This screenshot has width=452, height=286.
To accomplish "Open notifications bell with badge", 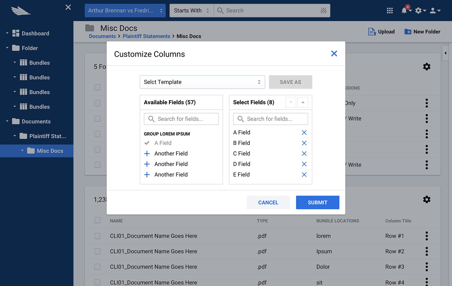I will click(404, 11).
